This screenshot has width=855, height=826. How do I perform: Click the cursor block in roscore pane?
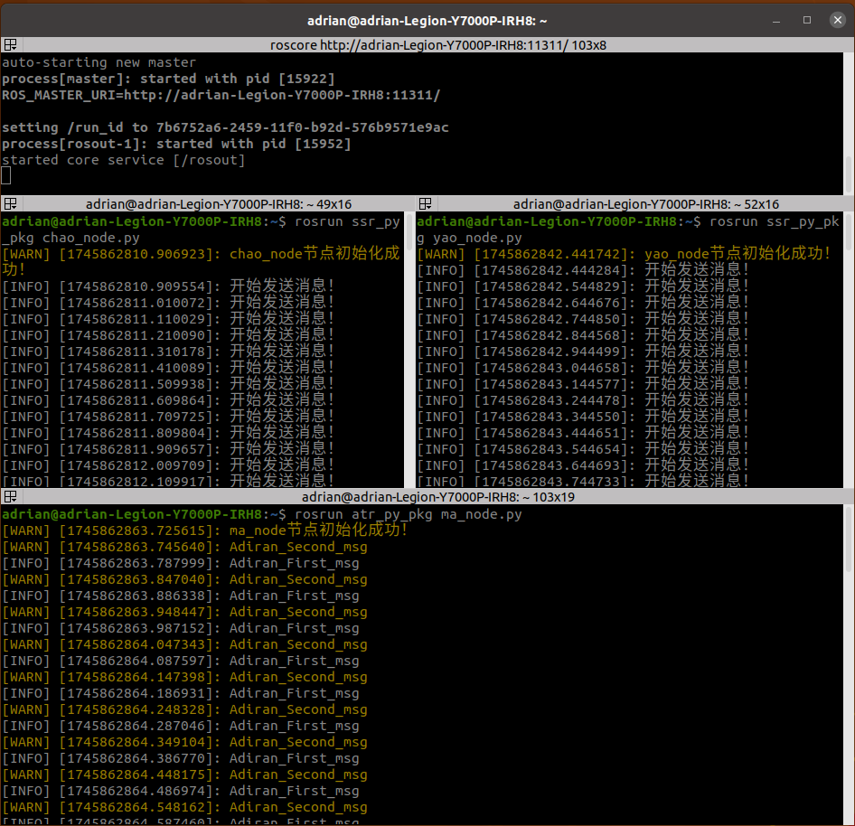(6, 175)
